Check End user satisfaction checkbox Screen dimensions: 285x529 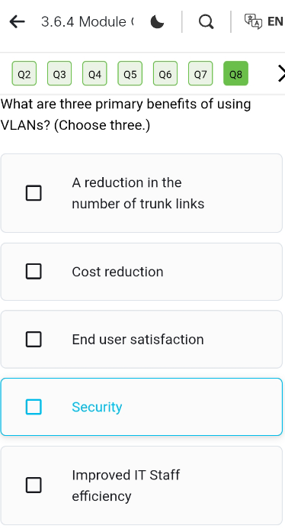point(34,339)
